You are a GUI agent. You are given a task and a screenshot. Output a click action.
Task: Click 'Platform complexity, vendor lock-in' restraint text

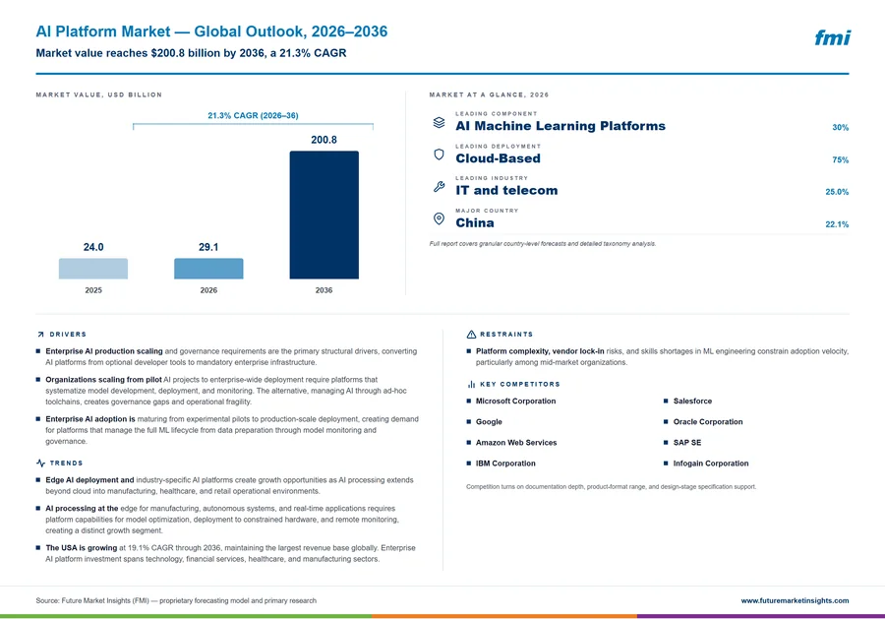[x=540, y=351]
